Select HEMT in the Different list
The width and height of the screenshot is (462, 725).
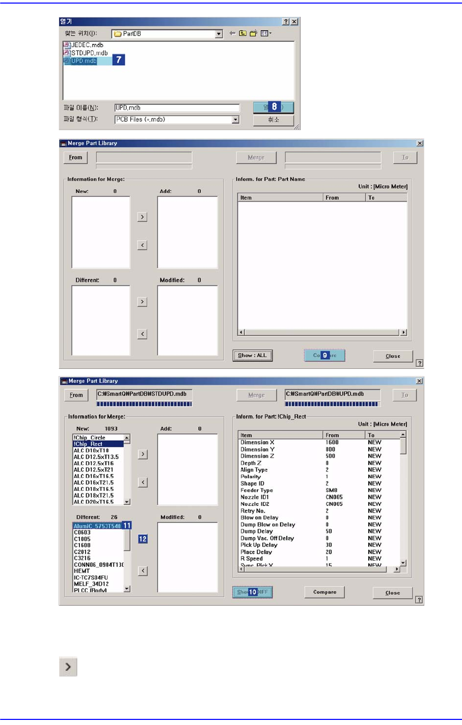82,571
